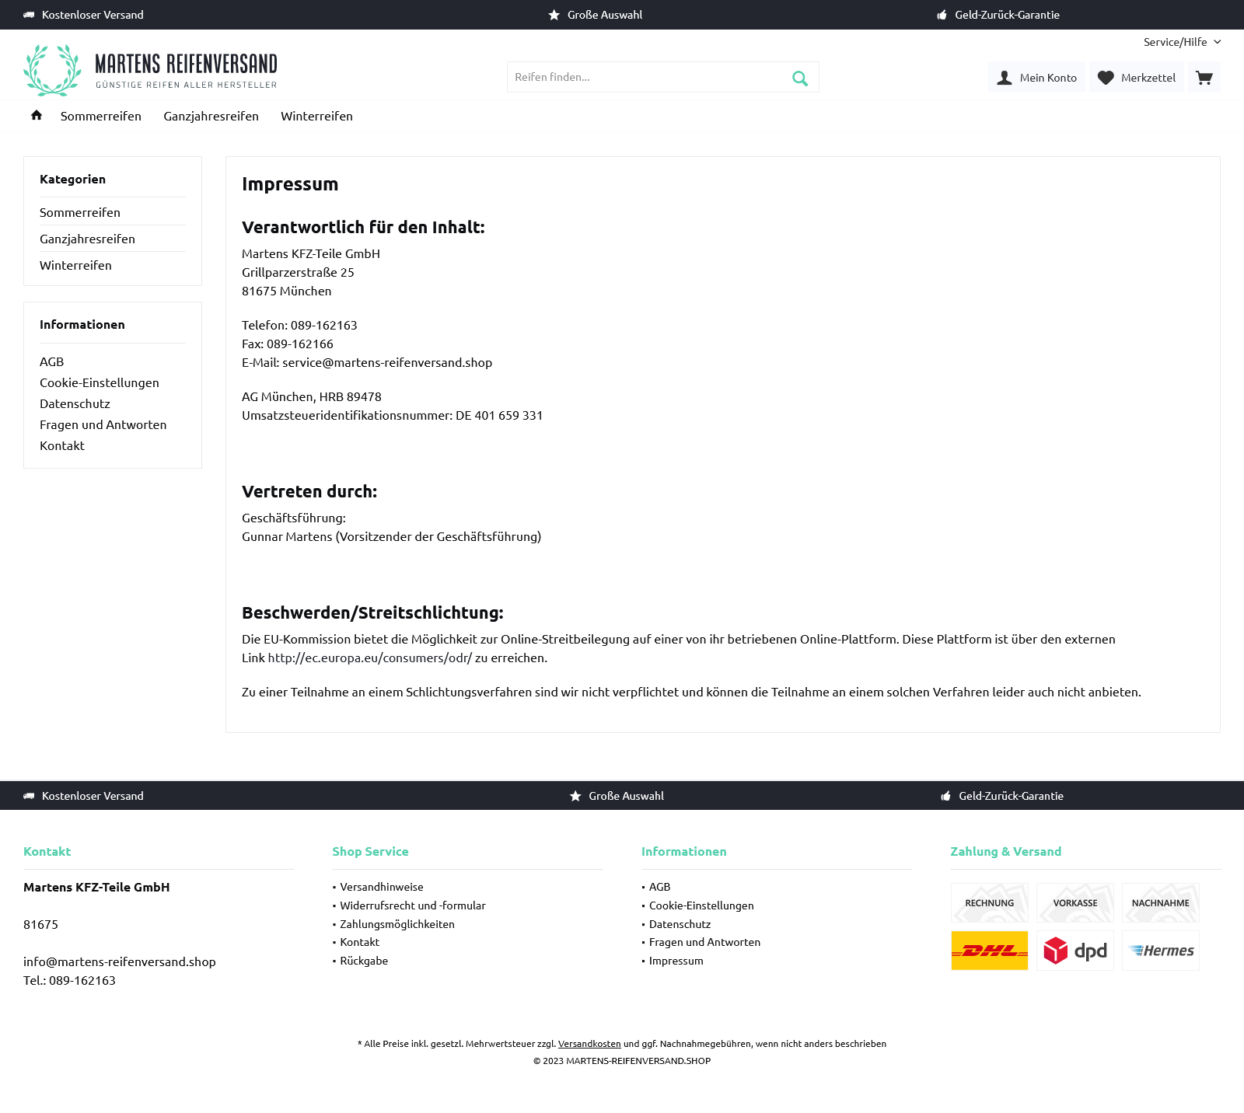Click info@martens-reifenversand.shop in footer Kontakt
1244x1113 pixels.
pyautogui.click(x=120, y=961)
